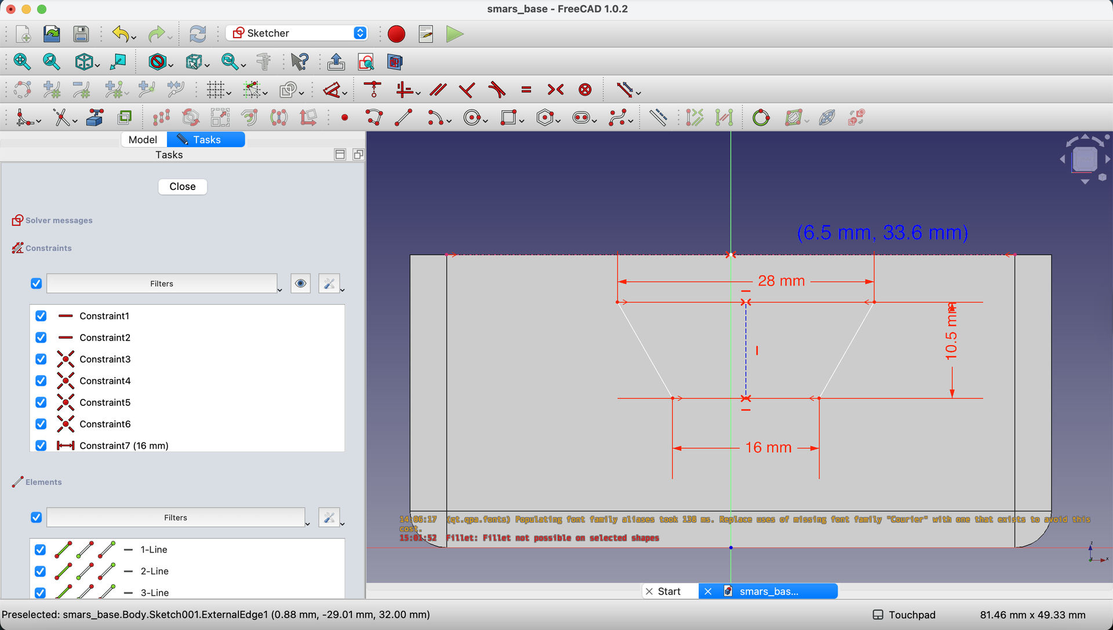Uncheck Constraint7 (16 mm) checkbox
Image resolution: width=1113 pixels, height=630 pixels.
(x=41, y=445)
